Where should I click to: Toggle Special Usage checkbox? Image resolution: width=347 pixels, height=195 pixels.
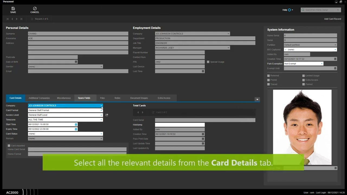coord(208,62)
